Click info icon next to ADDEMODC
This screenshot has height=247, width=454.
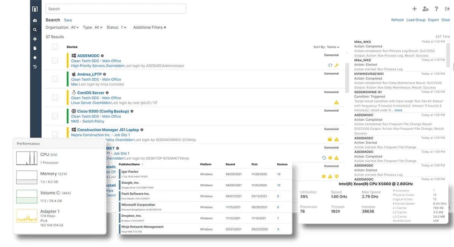point(102,56)
